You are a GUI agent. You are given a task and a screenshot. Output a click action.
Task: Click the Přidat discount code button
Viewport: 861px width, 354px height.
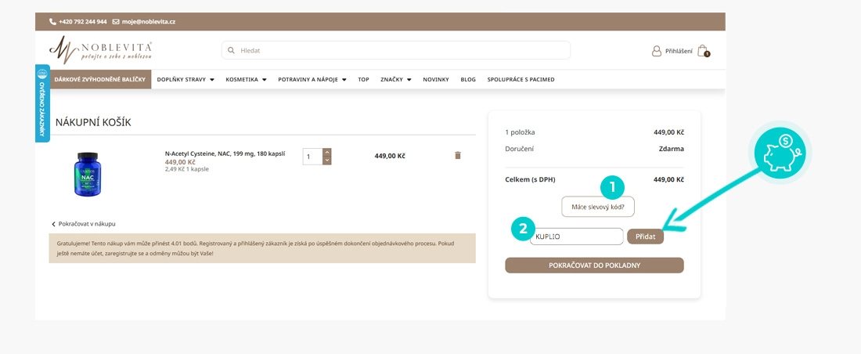(x=645, y=237)
